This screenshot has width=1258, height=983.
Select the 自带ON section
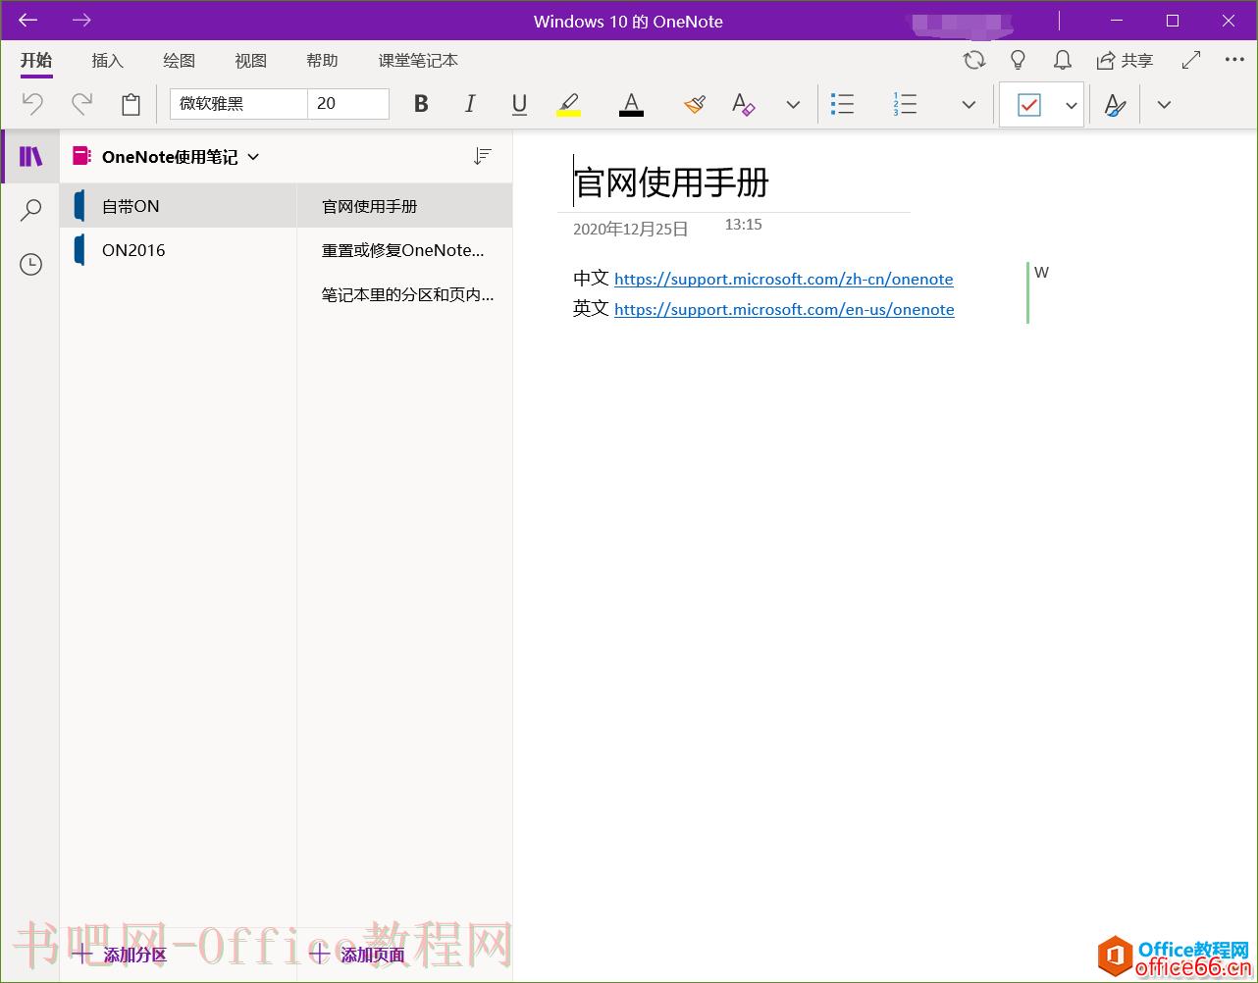click(x=179, y=206)
